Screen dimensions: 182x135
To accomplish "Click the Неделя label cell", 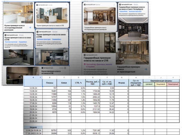I will 33,127.
